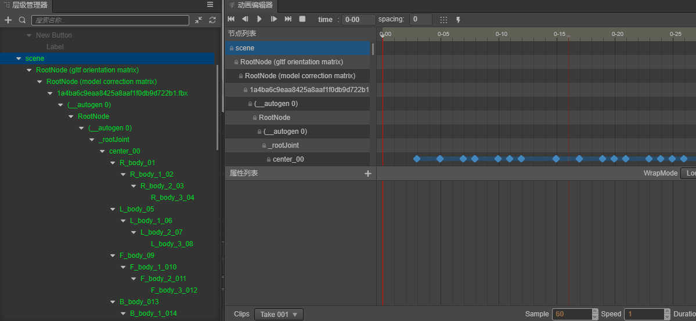
Task: Collapse R_body_01 node in hierarchy
Action: pyautogui.click(x=113, y=163)
